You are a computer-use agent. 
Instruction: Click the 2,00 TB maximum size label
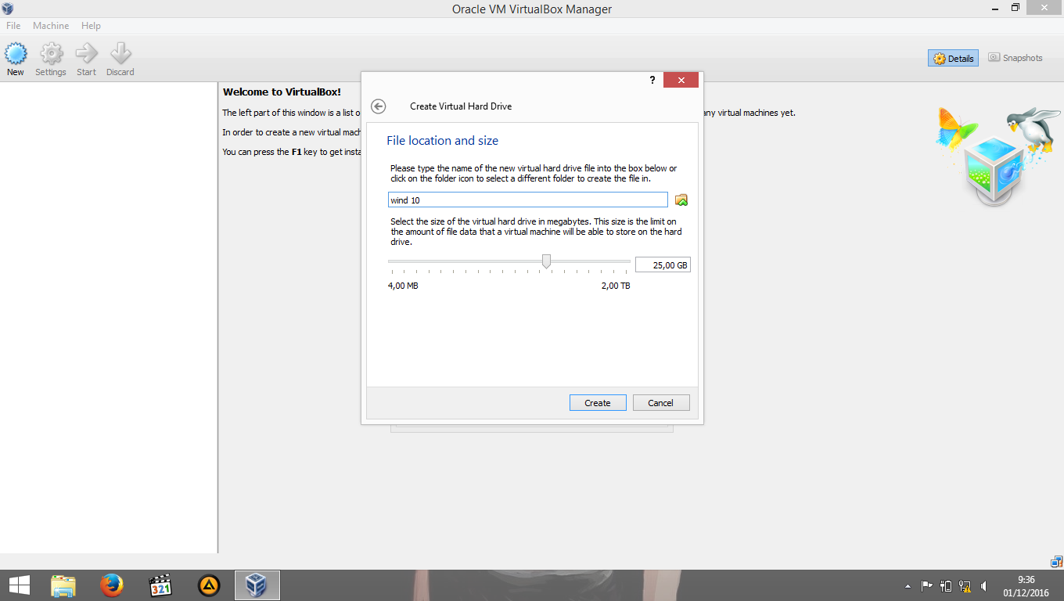coord(616,286)
